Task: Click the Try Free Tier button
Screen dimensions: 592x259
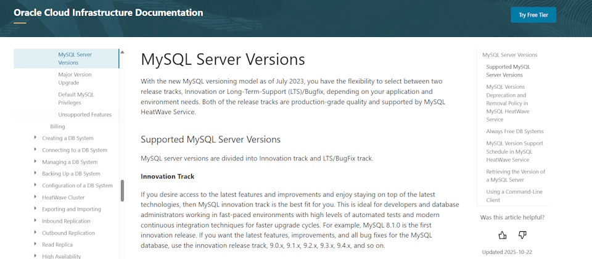Action: tap(533, 15)
